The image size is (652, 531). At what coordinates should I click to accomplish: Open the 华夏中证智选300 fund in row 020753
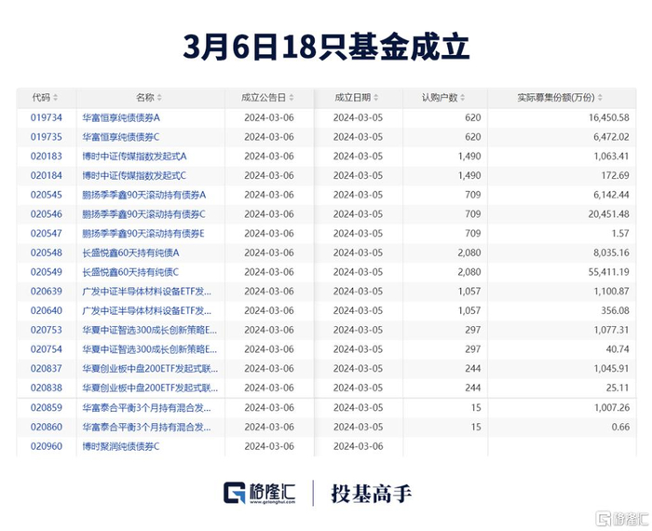(x=149, y=330)
